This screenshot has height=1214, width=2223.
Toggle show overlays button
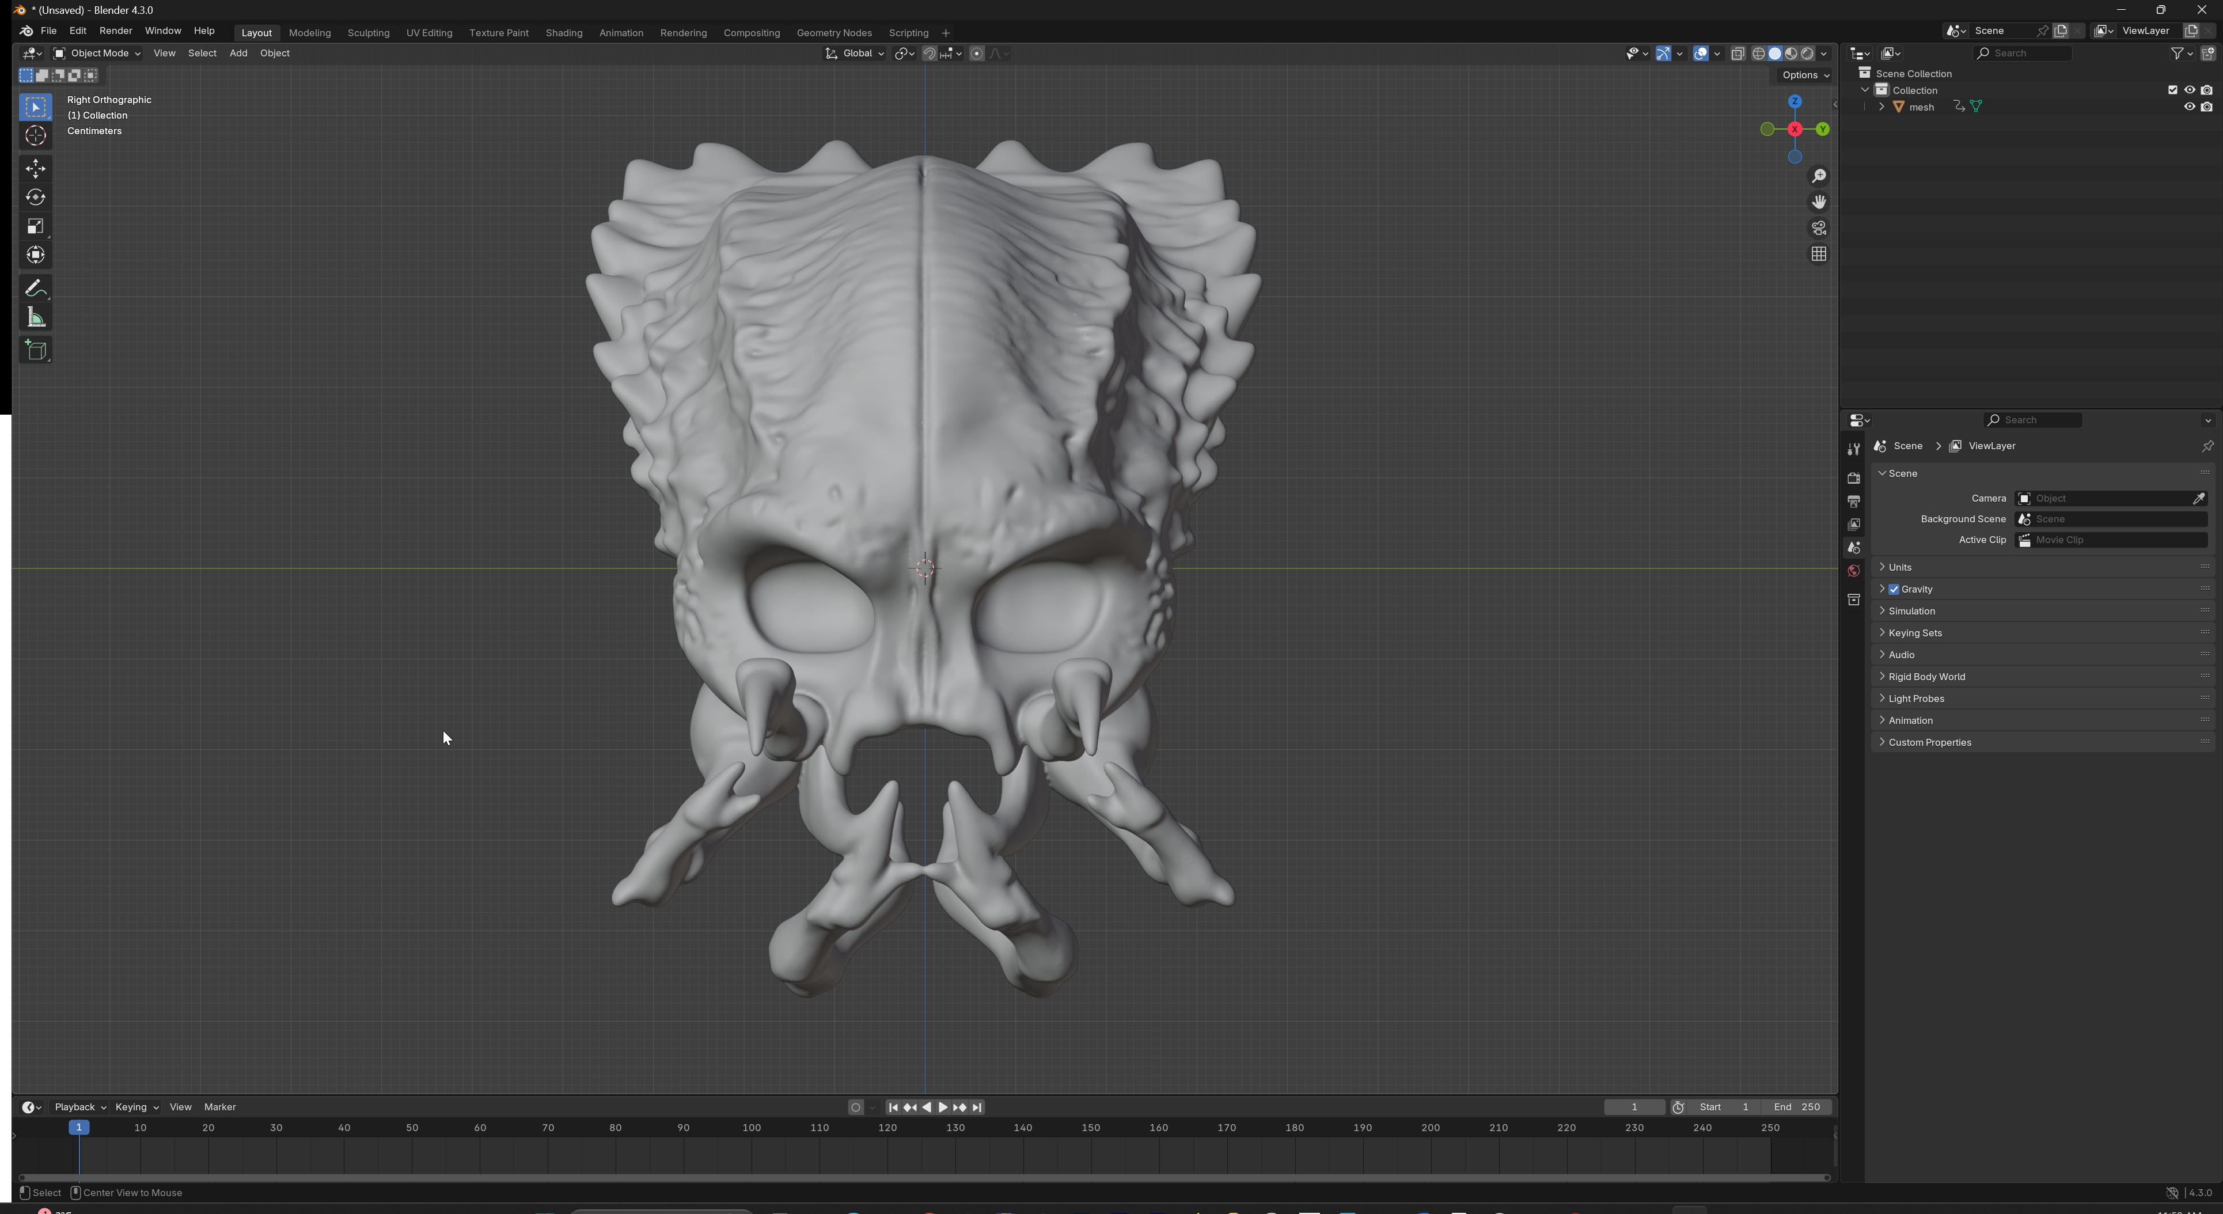(1700, 54)
